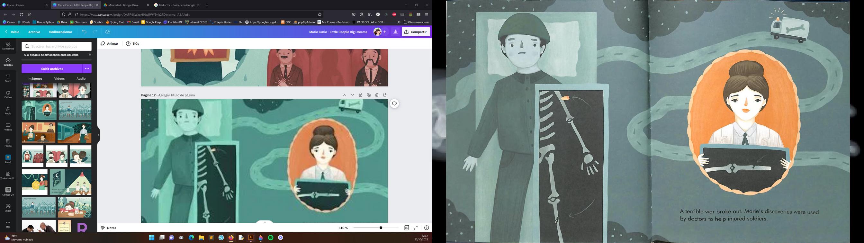Open the Estilos sidebar panel
The width and height of the screenshot is (864, 243).
click(8, 94)
